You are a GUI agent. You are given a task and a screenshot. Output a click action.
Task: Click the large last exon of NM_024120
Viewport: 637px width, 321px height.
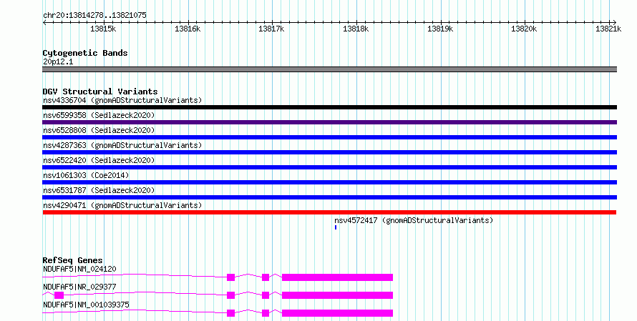337,277
